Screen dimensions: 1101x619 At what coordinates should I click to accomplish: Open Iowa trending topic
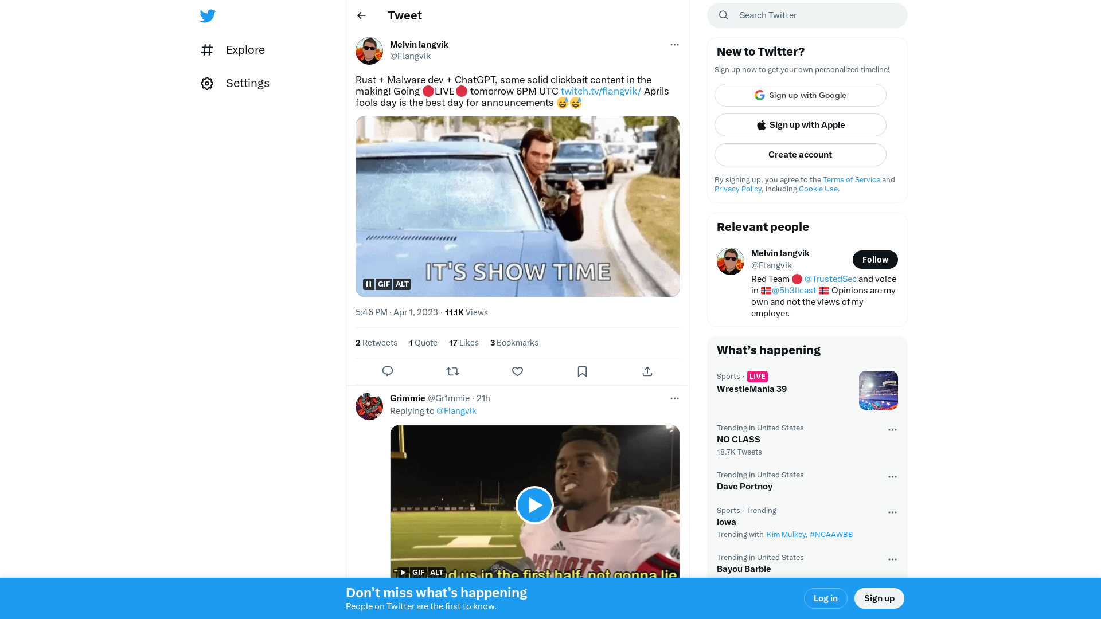pyautogui.click(x=727, y=522)
